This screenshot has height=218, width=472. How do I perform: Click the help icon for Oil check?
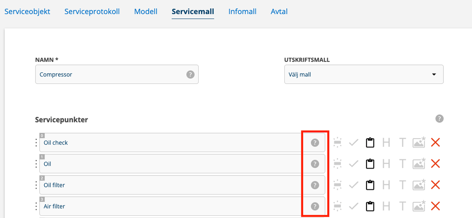(315, 143)
